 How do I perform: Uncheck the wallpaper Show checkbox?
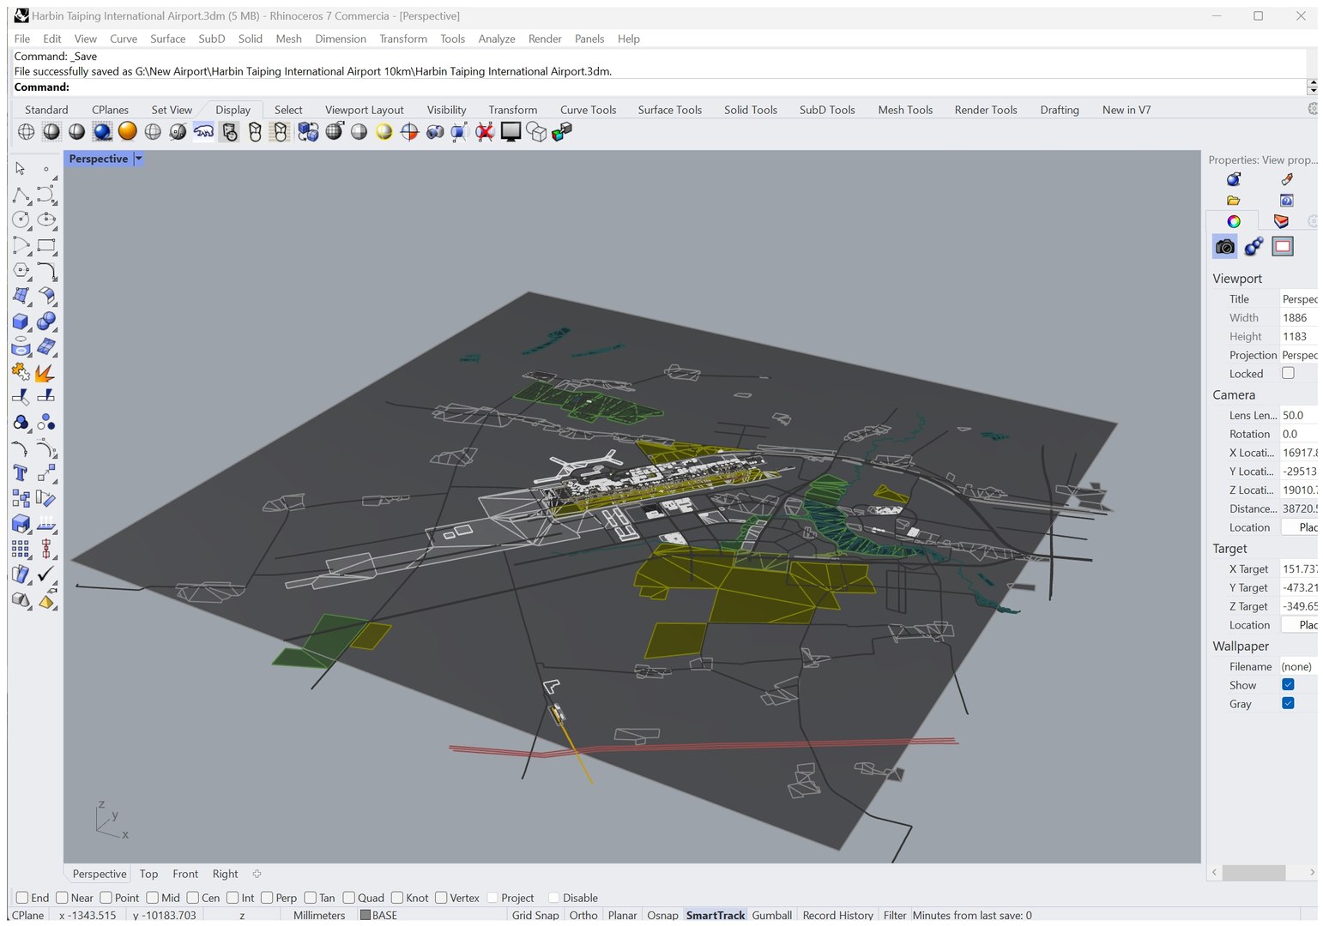[x=1288, y=684]
